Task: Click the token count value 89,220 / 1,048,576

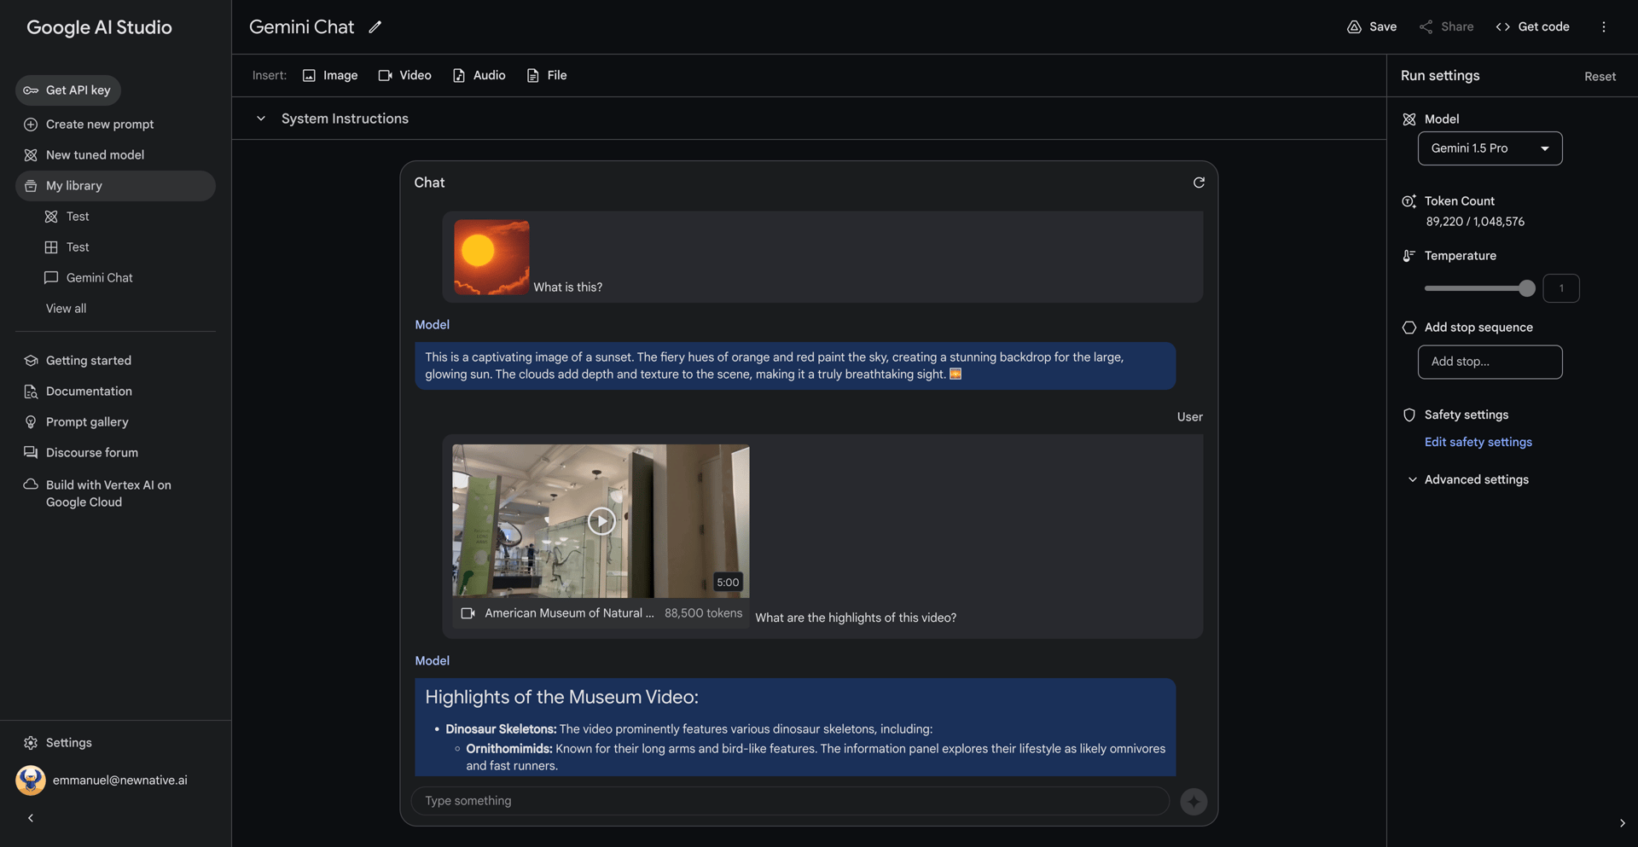Action: point(1475,221)
